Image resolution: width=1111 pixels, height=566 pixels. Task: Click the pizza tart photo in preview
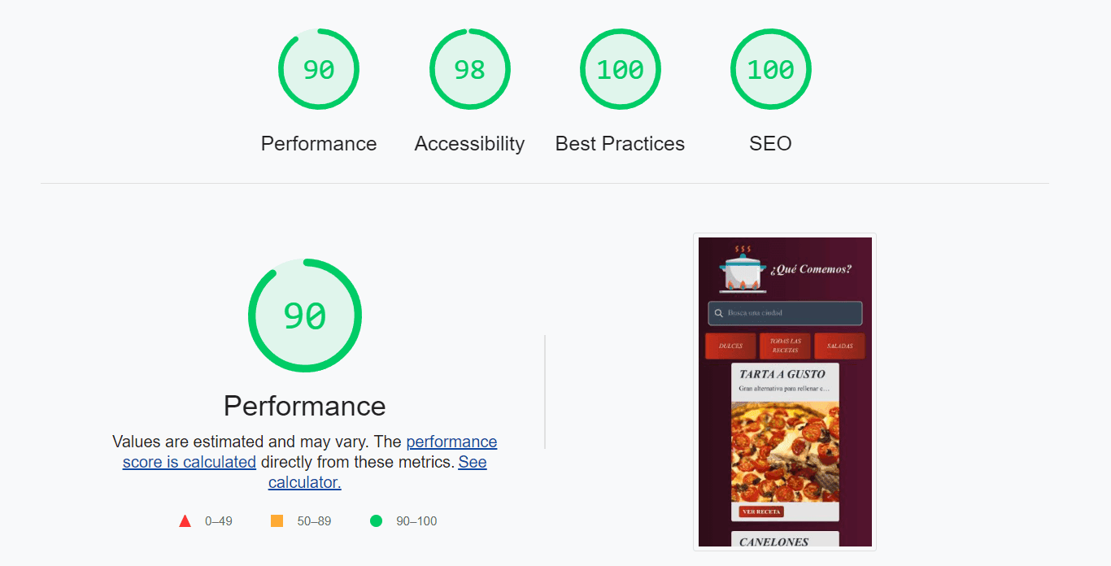coord(785,451)
